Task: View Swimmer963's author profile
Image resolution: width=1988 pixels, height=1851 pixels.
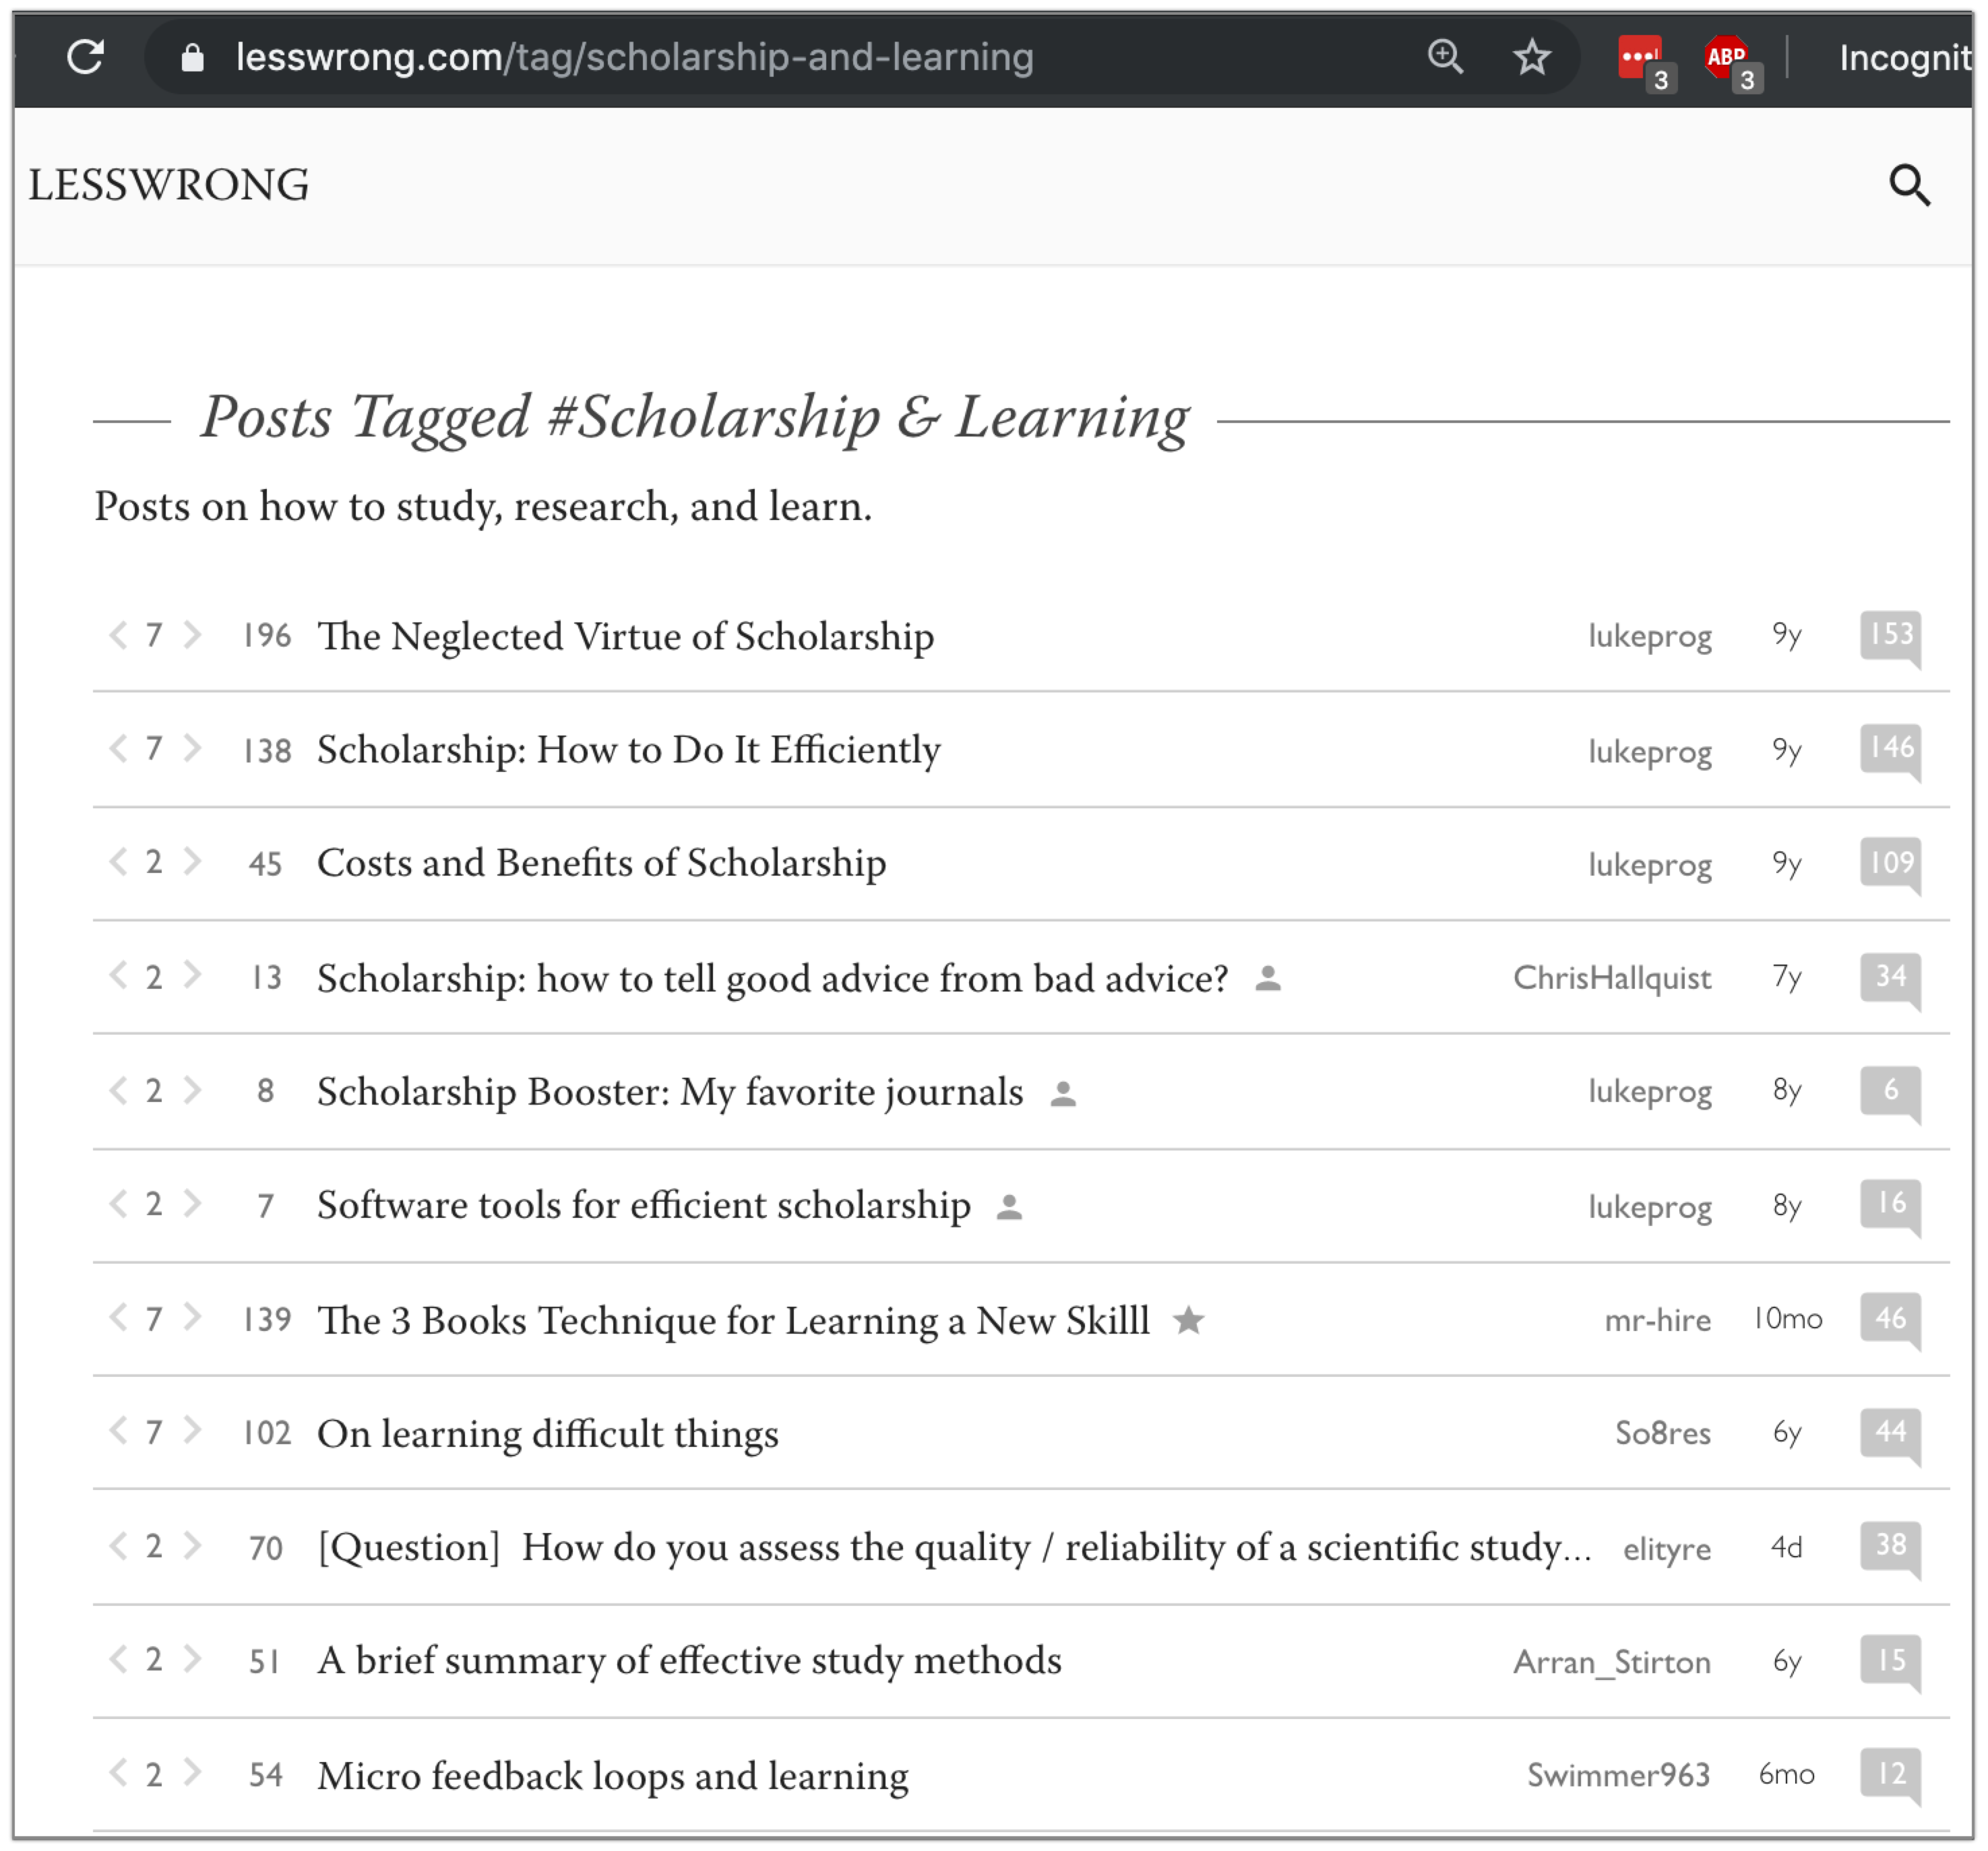Action: pos(1618,1776)
